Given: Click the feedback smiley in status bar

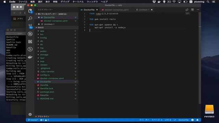Looking at the screenshot, I should [x=192, y=120].
